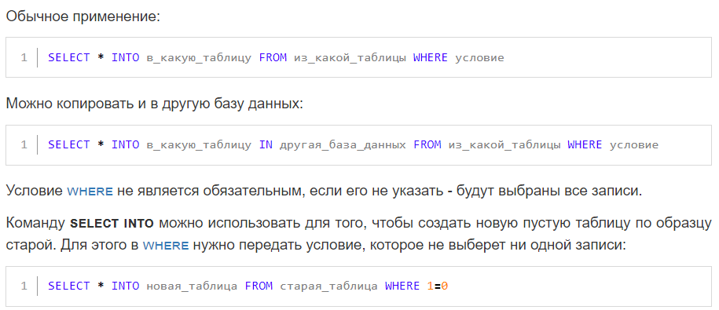
Task: Click "новая_таблица" in the third code block
Action: [193, 286]
